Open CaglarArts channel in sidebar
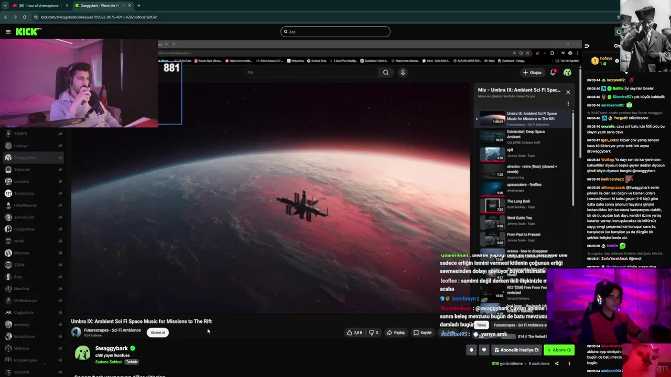Image resolution: width=671 pixels, height=377 pixels. [x=33, y=313]
